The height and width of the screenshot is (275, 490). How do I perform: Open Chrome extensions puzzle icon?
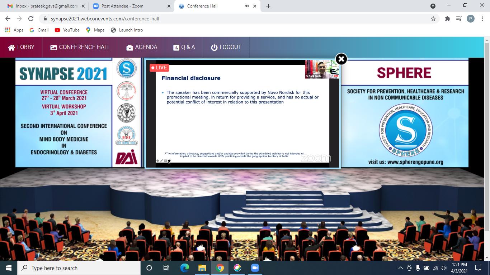[447, 19]
